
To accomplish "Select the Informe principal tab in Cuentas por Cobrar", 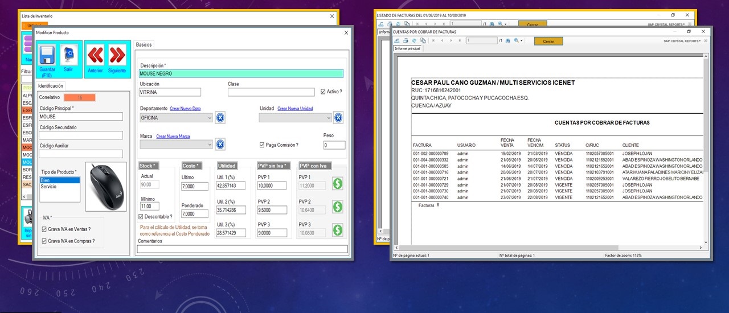I will [408, 49].
